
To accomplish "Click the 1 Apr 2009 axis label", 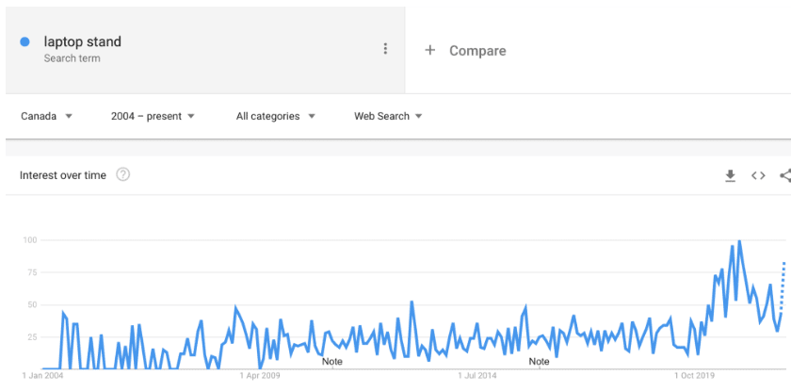I will 260,375.
